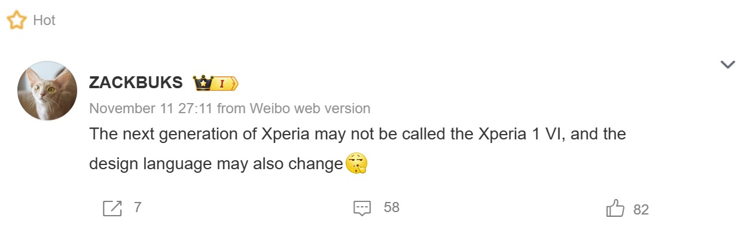The height and width of the screenshot is (227, 753).
Task: Click the comment count 58
Action: 392,207
